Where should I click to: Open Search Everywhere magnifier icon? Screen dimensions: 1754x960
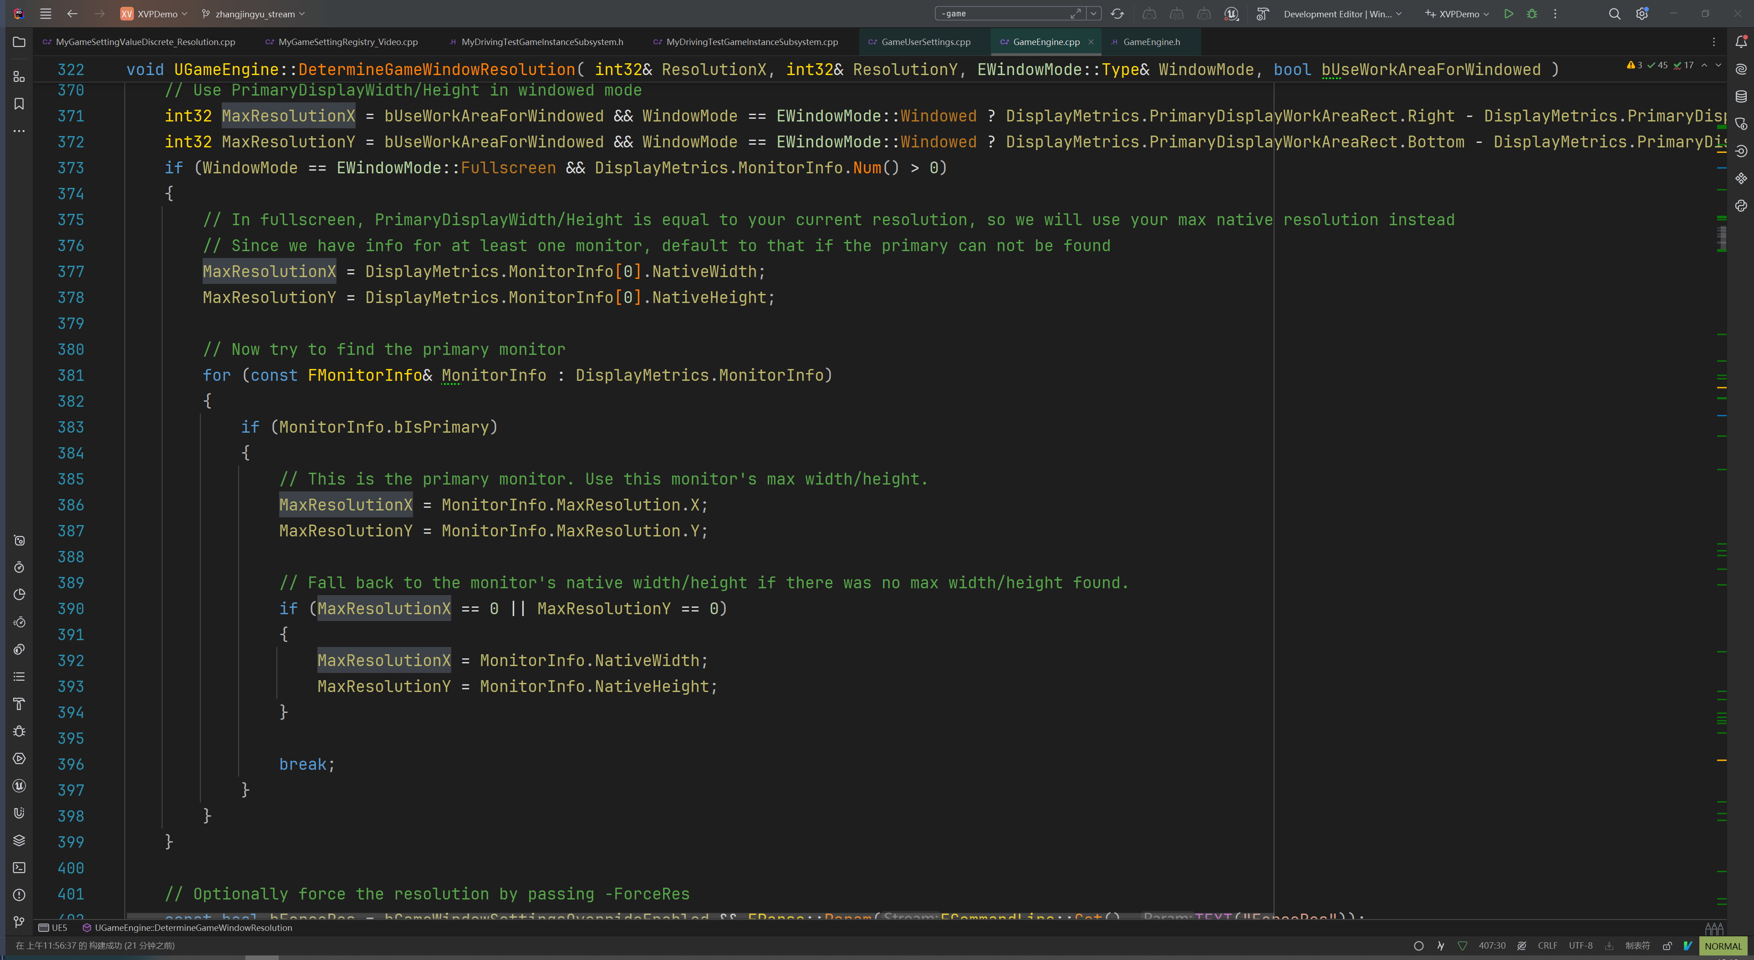click(1614, 14)
